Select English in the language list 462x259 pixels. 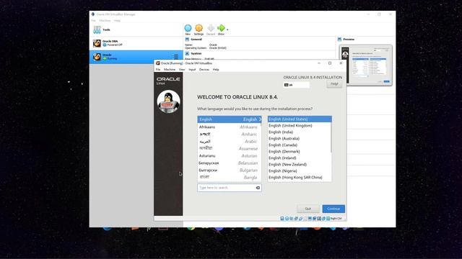pos(230,119)
